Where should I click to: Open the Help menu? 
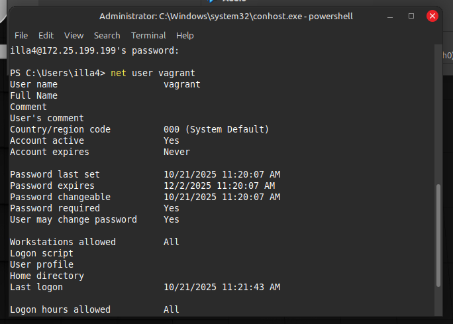pyautogui.click(x=185, y=35)
